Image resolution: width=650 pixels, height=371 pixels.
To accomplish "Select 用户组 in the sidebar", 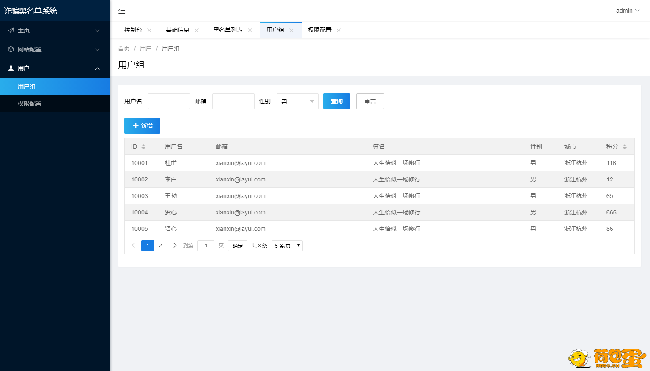I will (x=55, y=87).
